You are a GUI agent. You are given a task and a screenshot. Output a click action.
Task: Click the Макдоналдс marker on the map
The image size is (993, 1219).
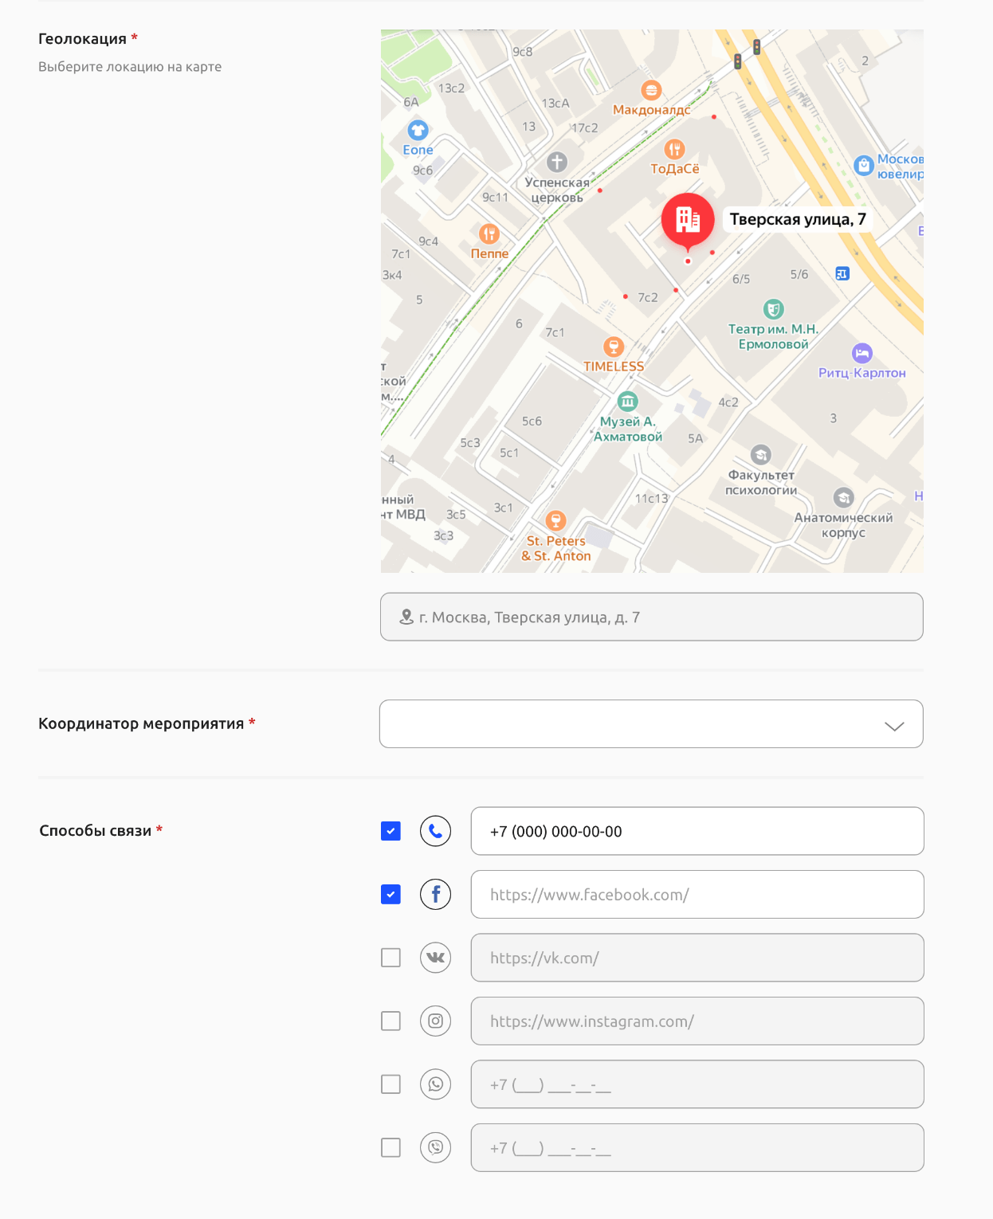click(651, 90)
